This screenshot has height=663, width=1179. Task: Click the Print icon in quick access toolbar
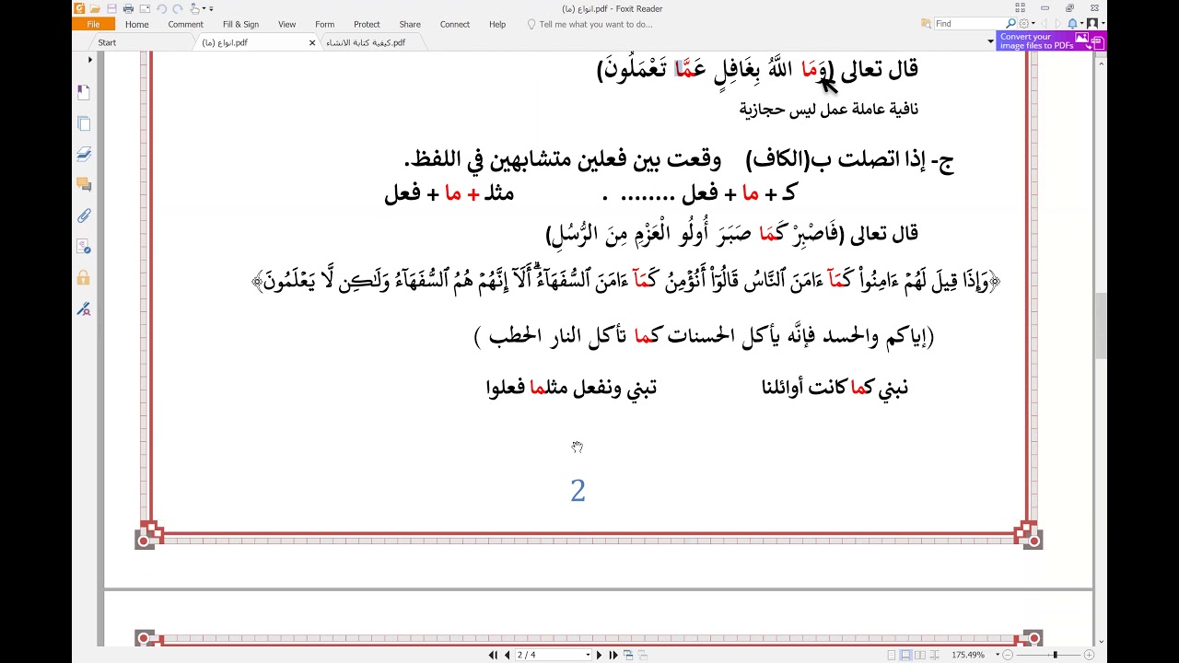coord(128,8)
